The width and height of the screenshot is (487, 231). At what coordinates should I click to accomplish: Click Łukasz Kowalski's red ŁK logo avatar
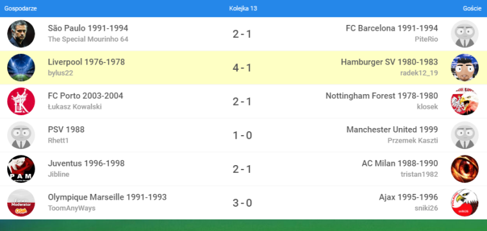pos(21,101)
